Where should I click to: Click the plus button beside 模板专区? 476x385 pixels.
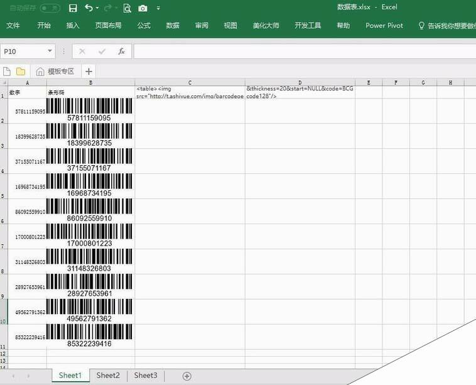coord(89,72)
